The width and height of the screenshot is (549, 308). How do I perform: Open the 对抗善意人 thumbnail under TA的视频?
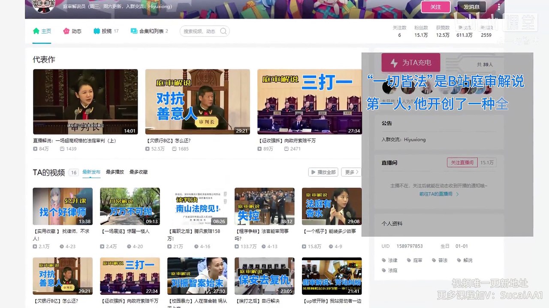[x=63, y=276]
